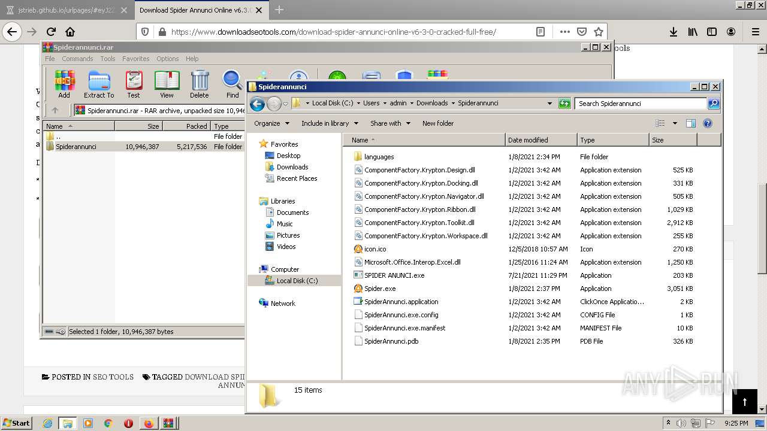Save page to Pocket icon
The height and width of the screenshot is (431, 767).
pyautogui.click(x=581, y=32)
